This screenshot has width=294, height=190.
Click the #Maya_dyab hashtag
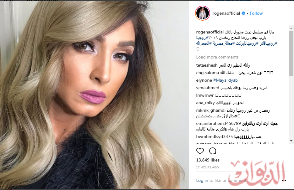tap(226, 80)
